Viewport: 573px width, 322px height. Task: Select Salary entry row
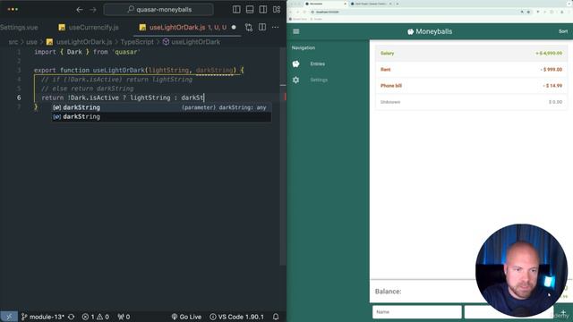click(471, 54)
